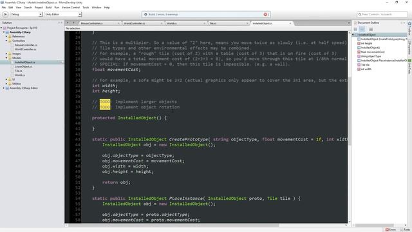Close the MouseController.cs tab
This screenshot has width=412, height=232.
pyautogui.click(x=118, y=23)
